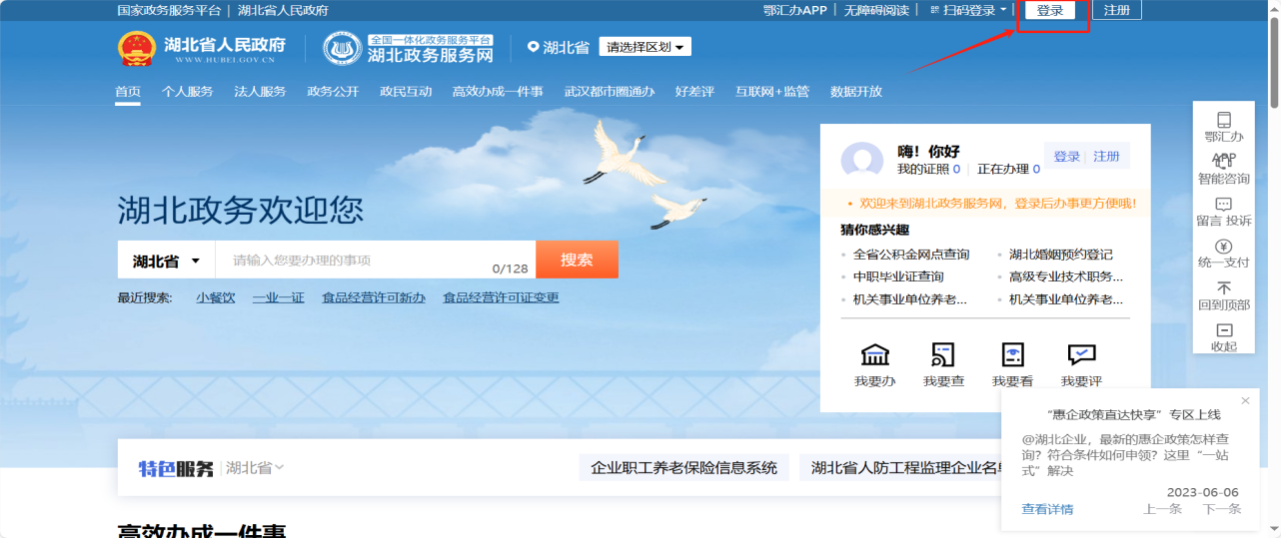This screenshot has width=1281, height=538.
Task: Click the 我要评 comment icon
Action: (x=1081, y=354)
